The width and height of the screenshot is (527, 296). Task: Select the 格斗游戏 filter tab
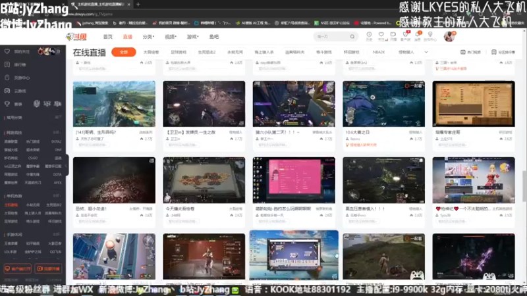(323, 52)
